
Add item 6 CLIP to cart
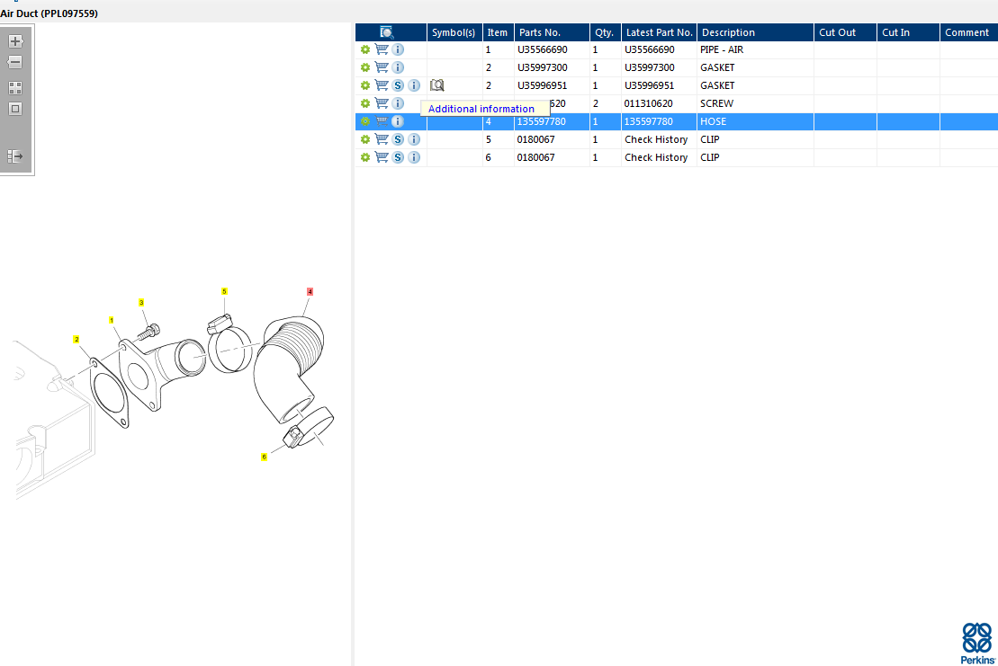[x=382, y=157]
